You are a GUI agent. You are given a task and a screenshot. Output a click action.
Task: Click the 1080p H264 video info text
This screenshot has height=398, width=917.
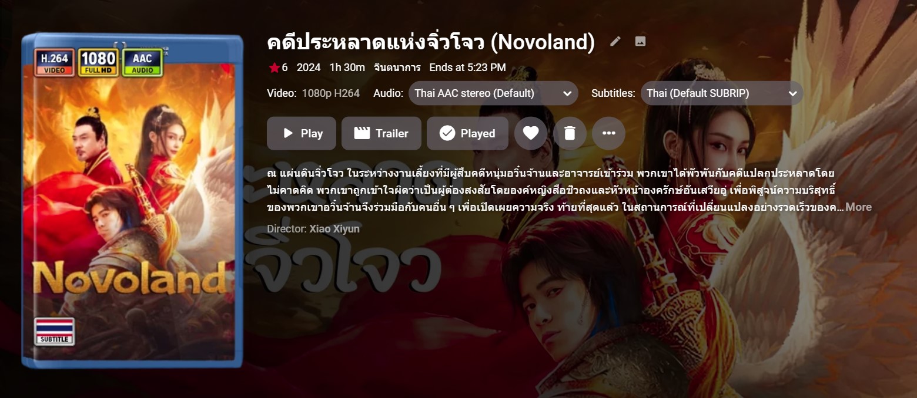click(x=330, y=93)
